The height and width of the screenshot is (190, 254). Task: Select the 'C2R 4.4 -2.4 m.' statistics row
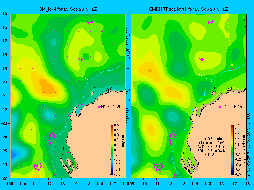[211, 147]
